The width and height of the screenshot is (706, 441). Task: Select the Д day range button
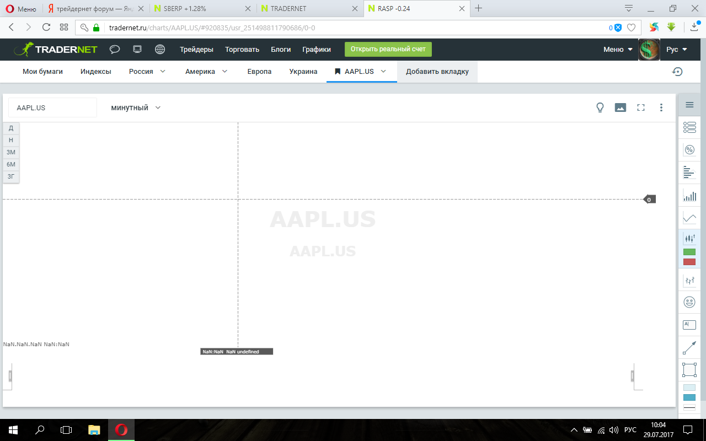11,128
